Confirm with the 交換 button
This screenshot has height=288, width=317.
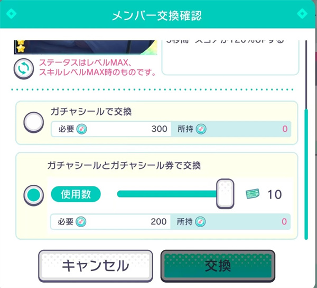218,266
